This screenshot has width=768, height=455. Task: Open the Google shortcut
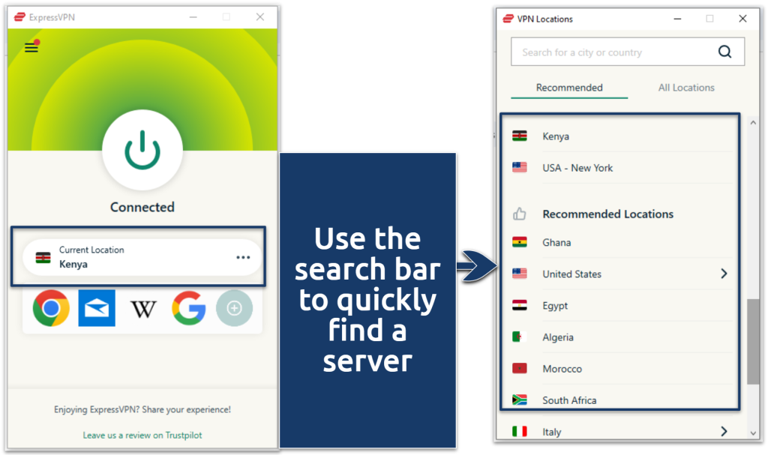click(x=188, y=308)
